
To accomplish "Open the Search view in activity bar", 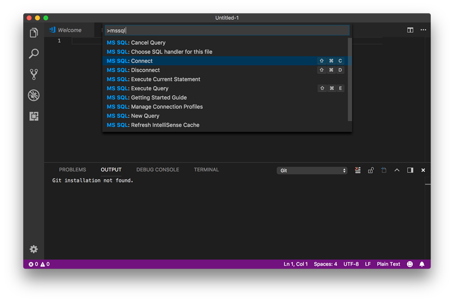I will coord(34,54).
